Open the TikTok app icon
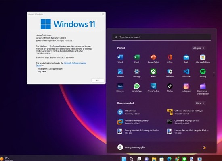222x161 pixels. tap(170, 88)
